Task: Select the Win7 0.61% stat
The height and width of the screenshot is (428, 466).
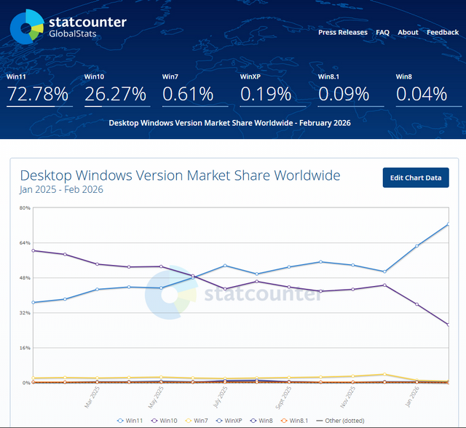Action: [x=195, y=90]
